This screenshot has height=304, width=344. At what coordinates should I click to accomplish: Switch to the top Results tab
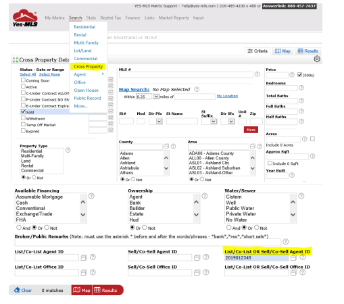(308, 51)
